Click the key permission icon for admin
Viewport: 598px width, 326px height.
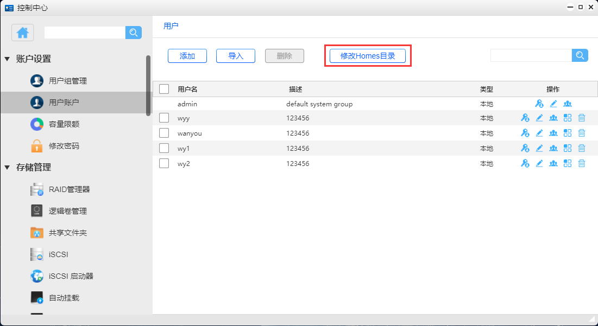[539, 104]
